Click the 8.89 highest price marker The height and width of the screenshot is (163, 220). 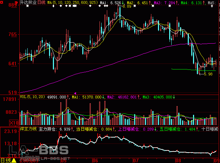tap(126, 7)
